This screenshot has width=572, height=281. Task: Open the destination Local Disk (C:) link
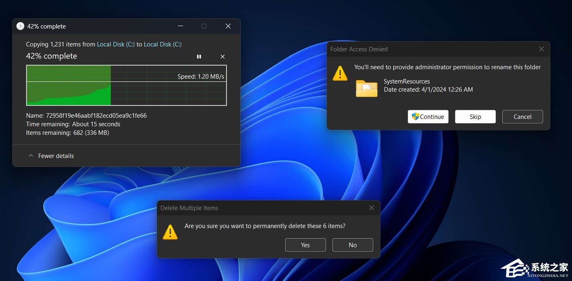click(x=163, y=44)
